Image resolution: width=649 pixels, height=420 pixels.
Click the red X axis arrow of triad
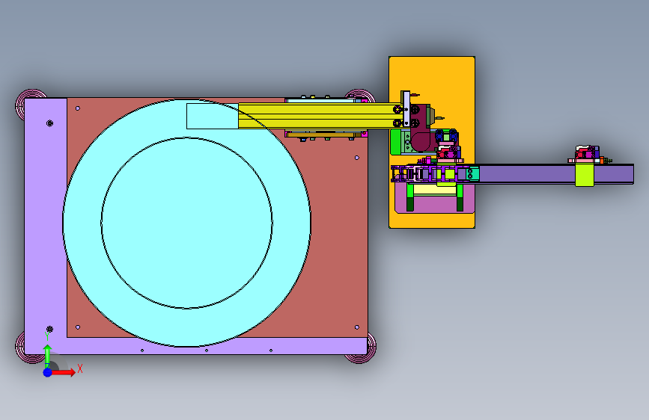[64, 372]
